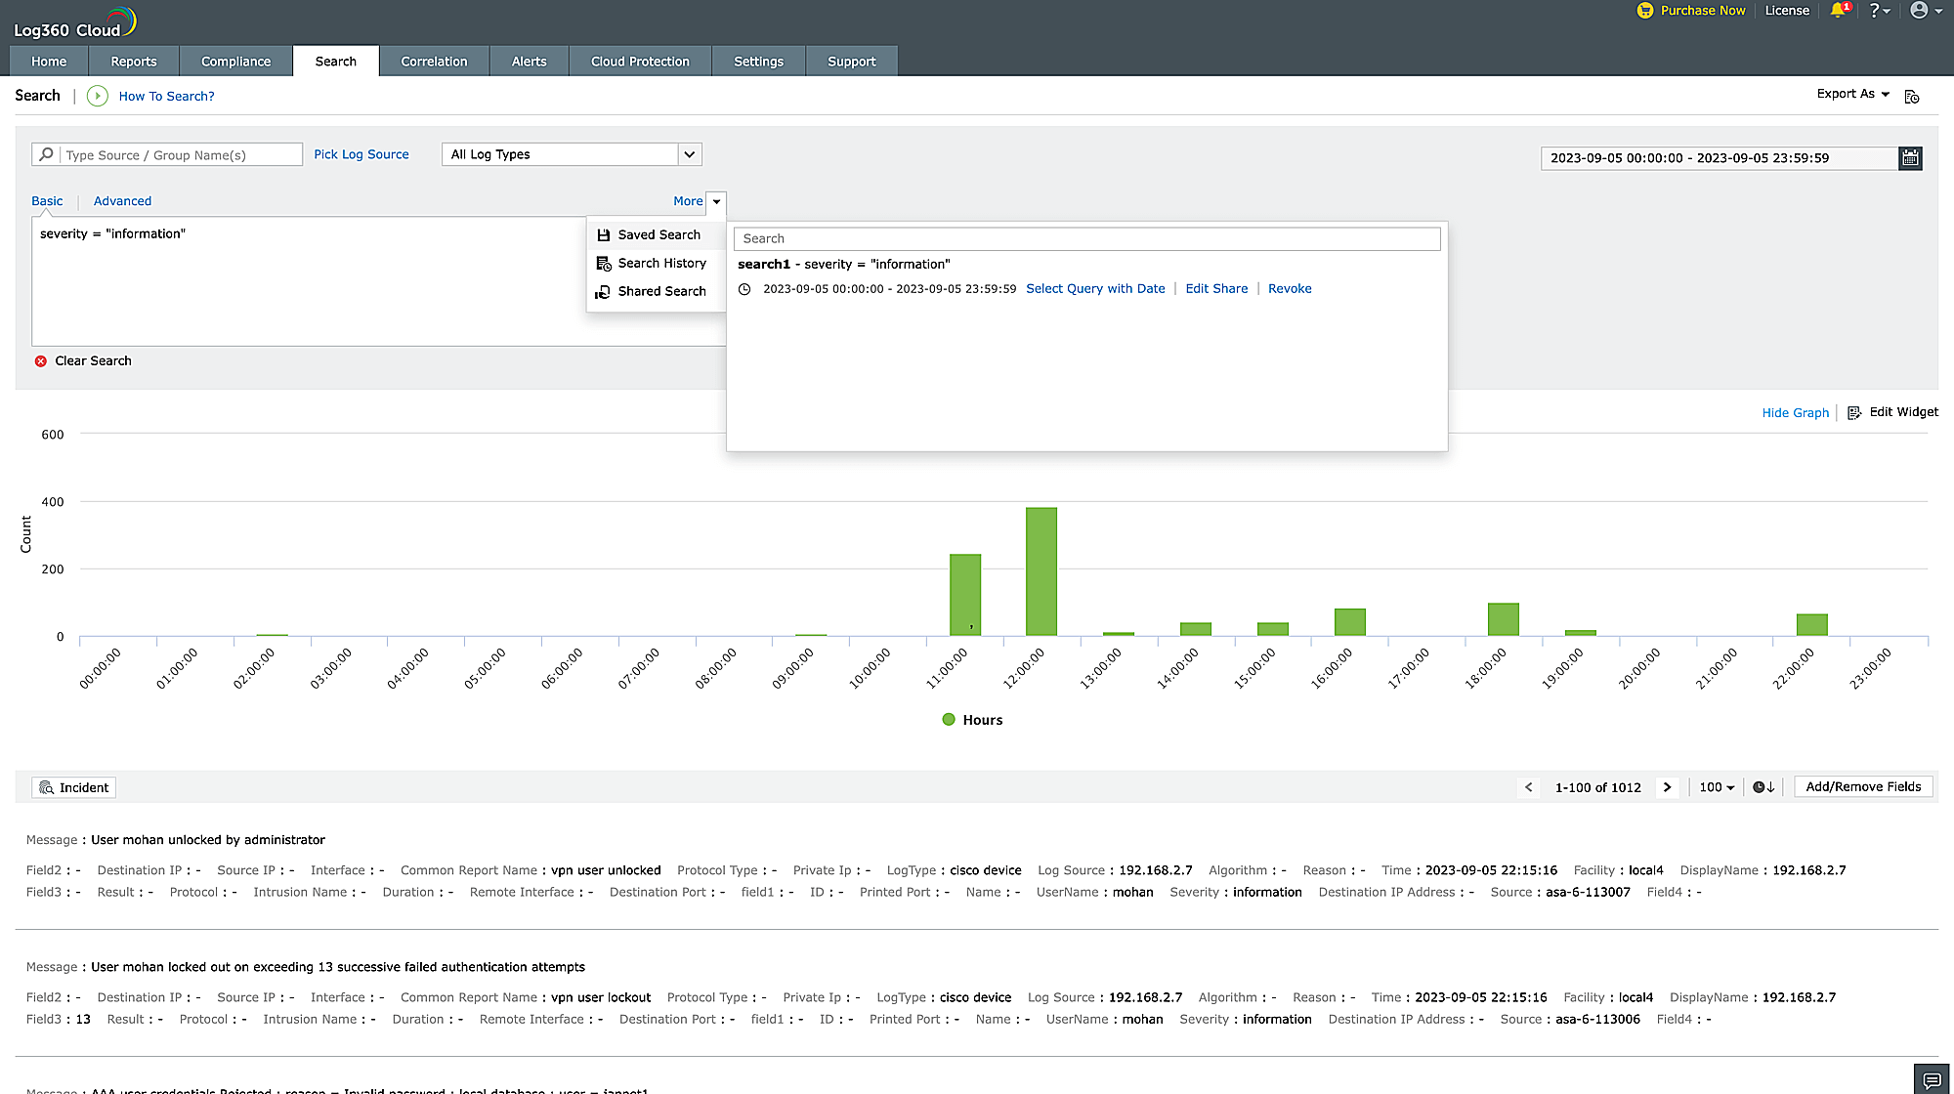Screen dimensions: 1954x1094
Task: Click the time sort order icon
Action: coord(1763,787)
